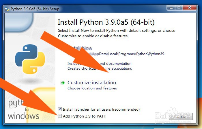Cancel the Python setup
The width and height of the screenshot is (202, 129).
[x=181, y=116]
